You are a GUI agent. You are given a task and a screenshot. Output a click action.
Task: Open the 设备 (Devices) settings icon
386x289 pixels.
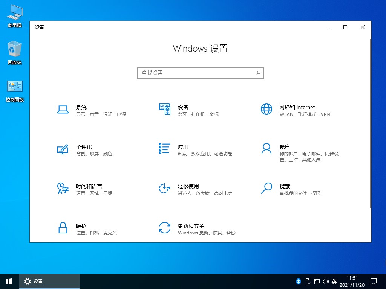tap(165, 109)
